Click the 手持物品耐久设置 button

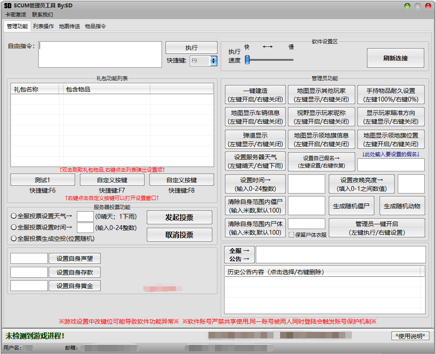pyautogui.click(x=391, y=95)
